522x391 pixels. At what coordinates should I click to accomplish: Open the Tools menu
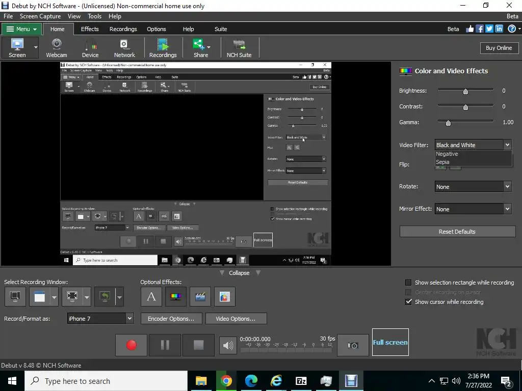pos(94,16)
